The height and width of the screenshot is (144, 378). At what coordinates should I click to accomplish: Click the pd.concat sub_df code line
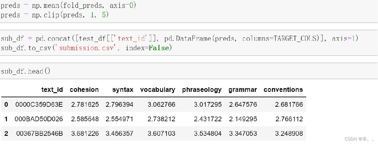(x=179, y=39)
